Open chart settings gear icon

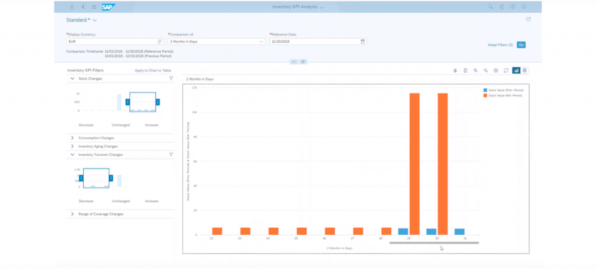(x=496, y=70)
